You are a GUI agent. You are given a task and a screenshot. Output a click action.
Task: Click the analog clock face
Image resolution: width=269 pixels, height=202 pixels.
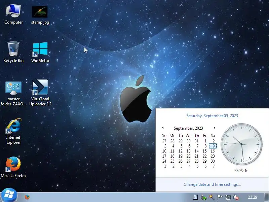(241, 144)
